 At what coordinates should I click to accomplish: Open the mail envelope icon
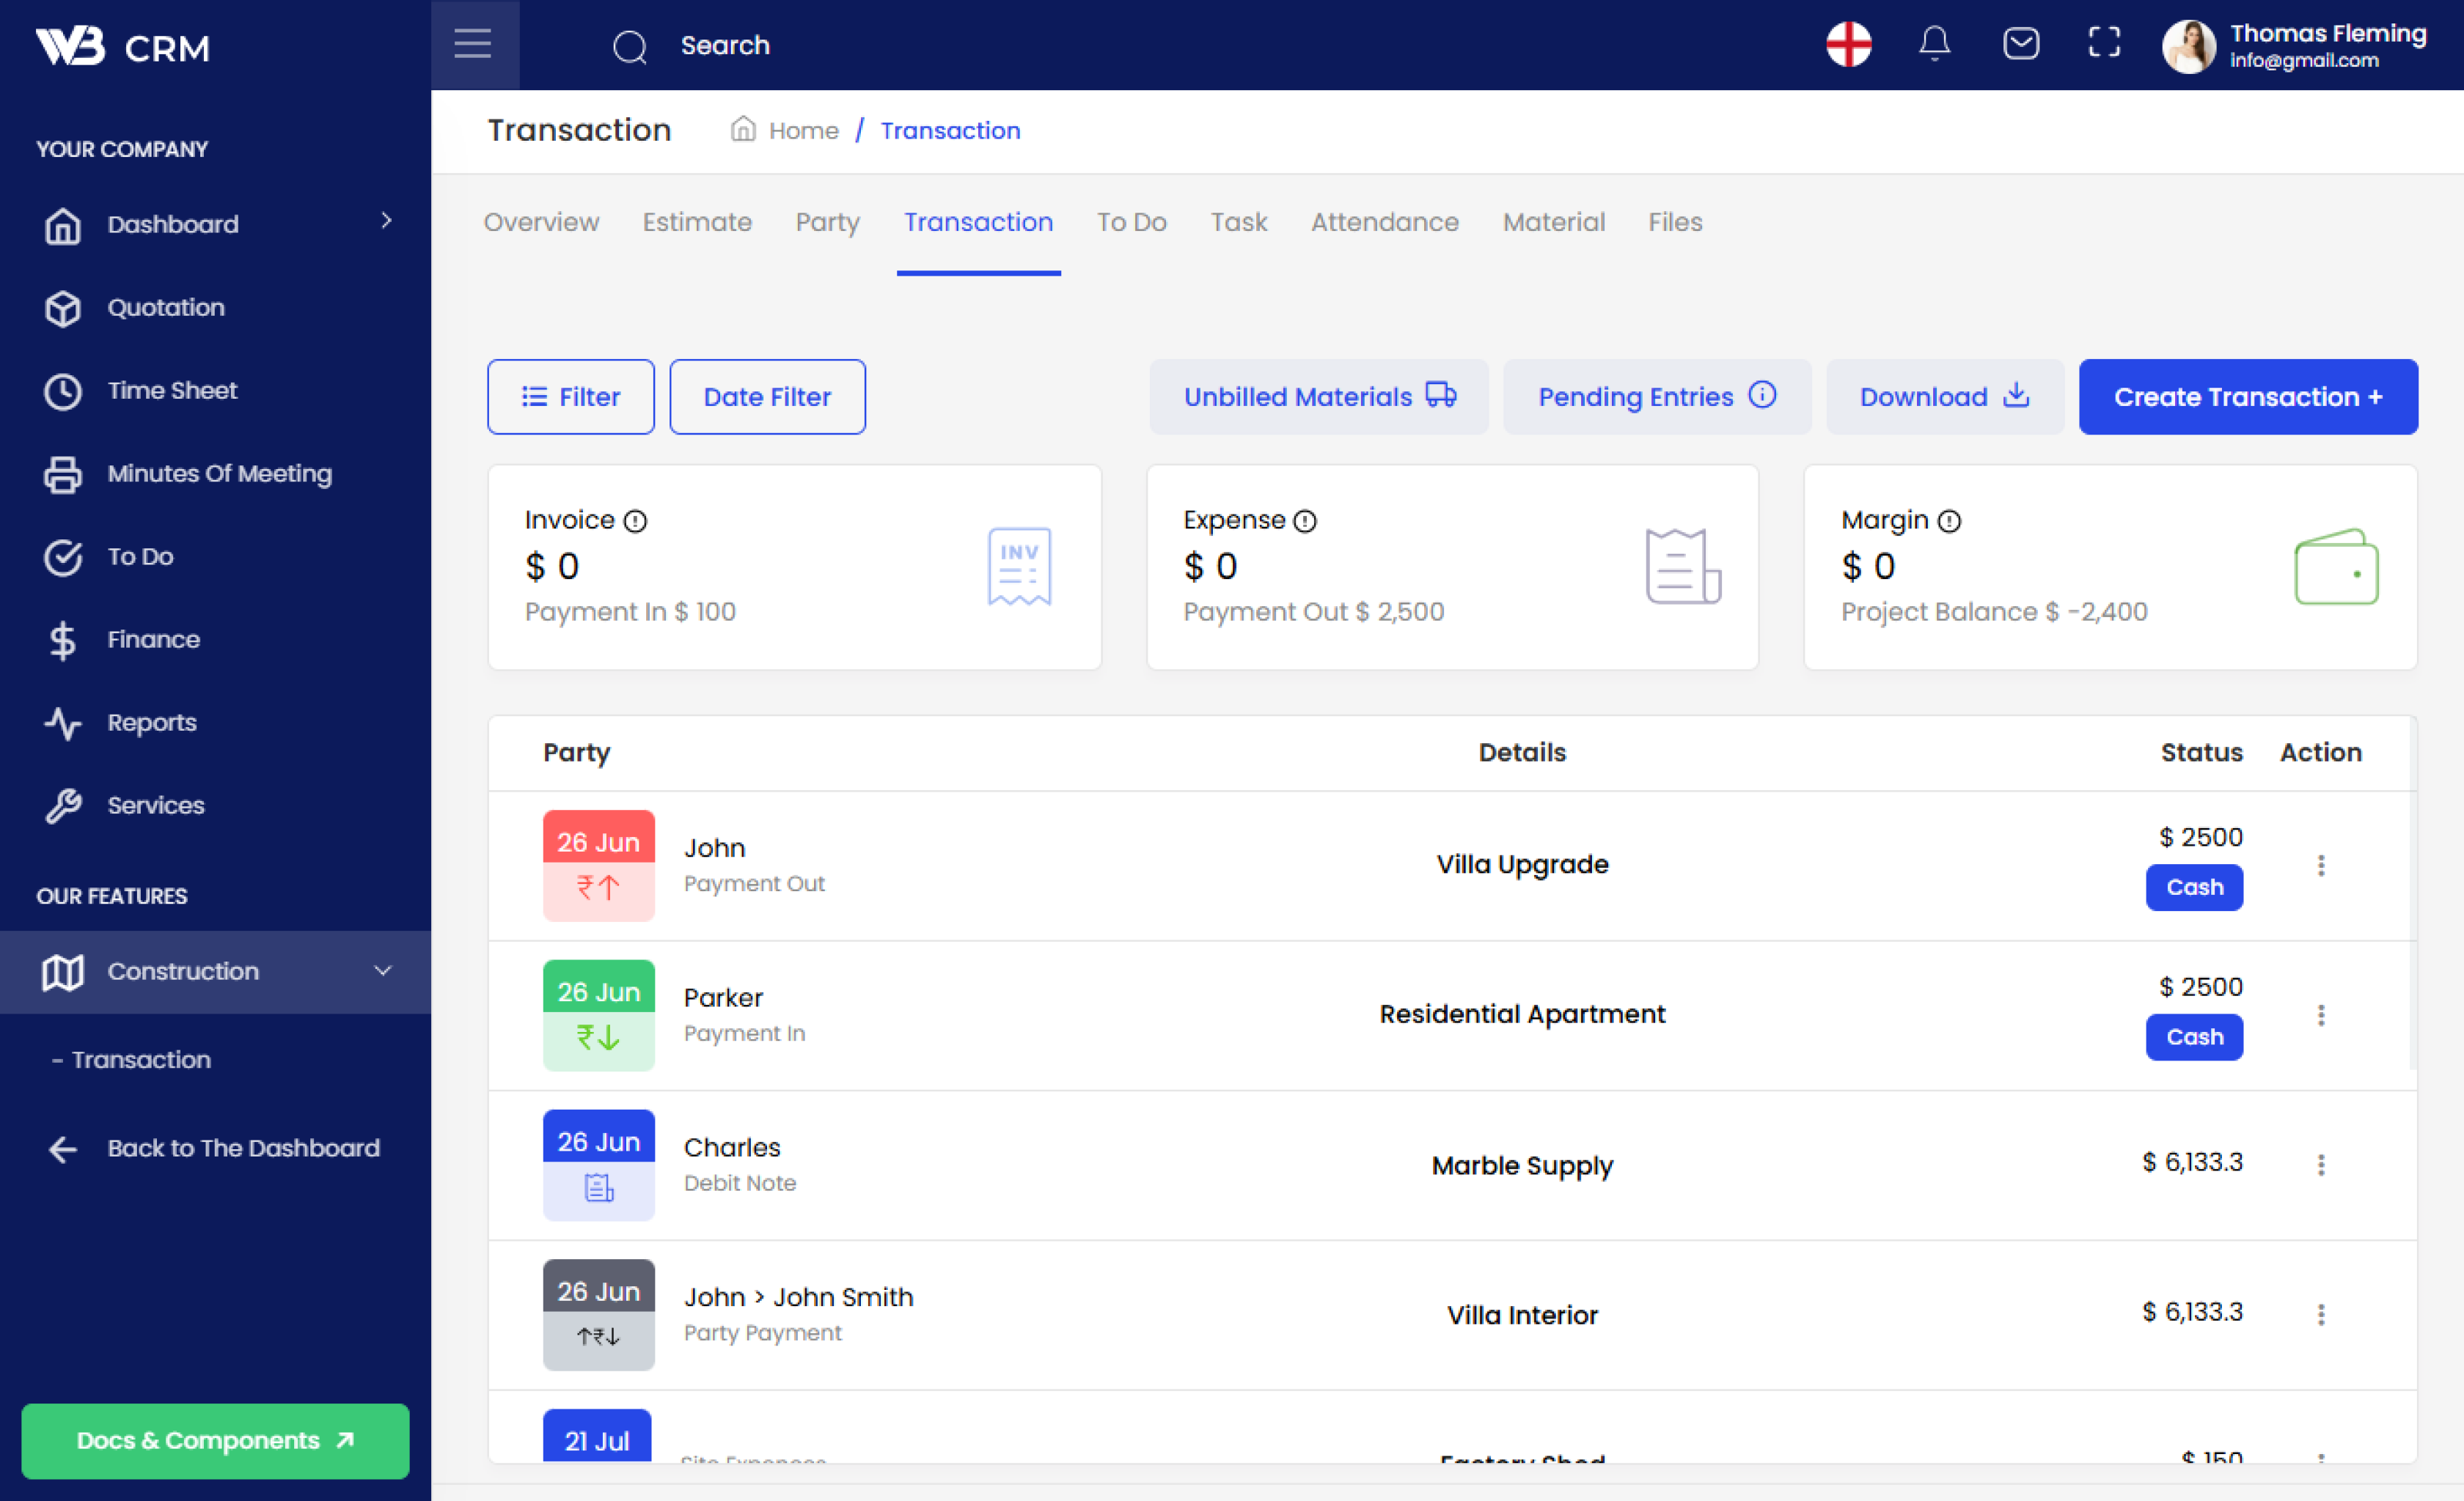pos(2020,44)
